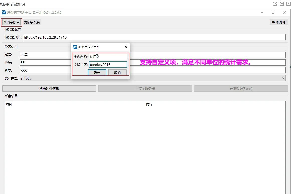291x194 pixels.
Task: Close the 新增自定义字段 dialog with its X
Action: point(126,47)
